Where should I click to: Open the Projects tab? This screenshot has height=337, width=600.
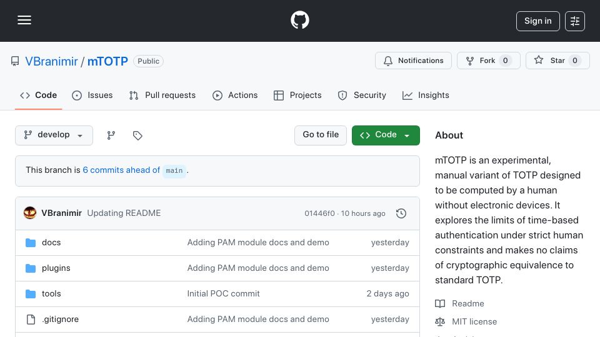coord(297,95)
